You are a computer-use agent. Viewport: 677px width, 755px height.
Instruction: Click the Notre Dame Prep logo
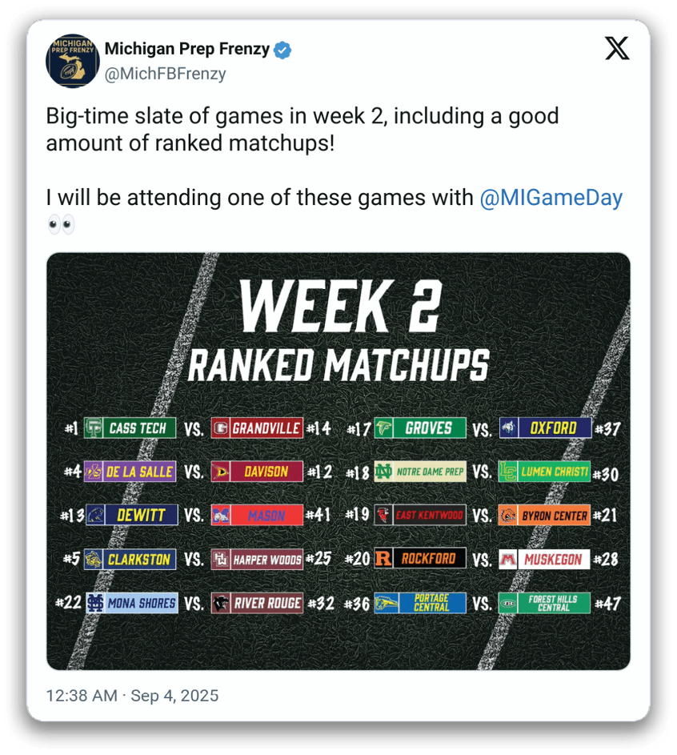pos(384,472)
